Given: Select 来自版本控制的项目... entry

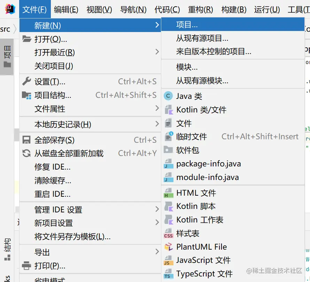Looking at the screenshot, I should [233, 52].
